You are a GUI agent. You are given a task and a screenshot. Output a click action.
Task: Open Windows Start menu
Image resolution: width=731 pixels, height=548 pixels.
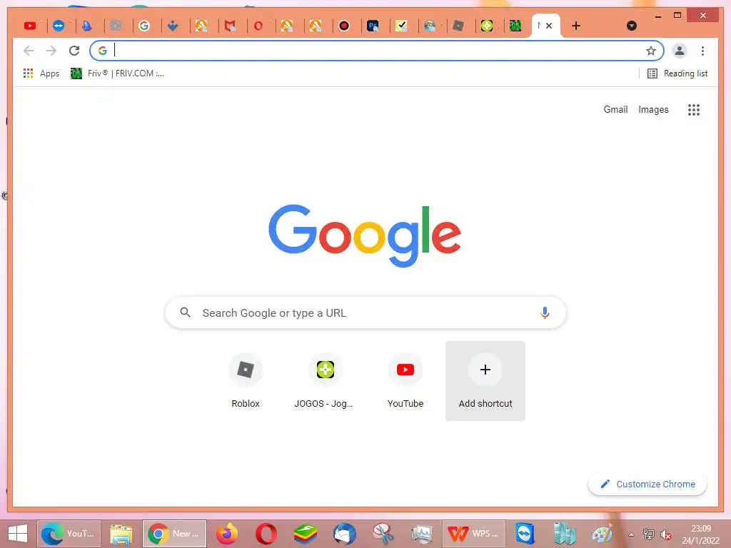click(18, 534)
